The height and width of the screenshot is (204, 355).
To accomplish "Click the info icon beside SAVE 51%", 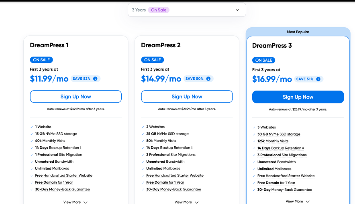I will (x=318, y=79).
